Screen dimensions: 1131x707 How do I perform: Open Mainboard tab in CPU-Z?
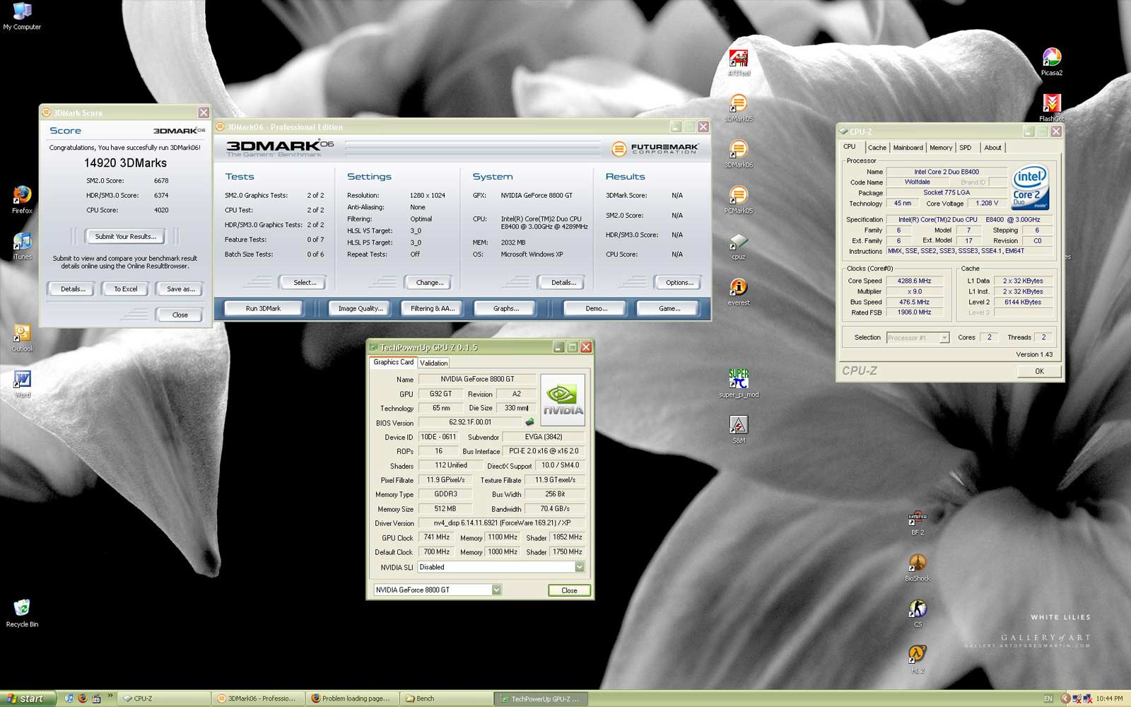pos(908,148)
